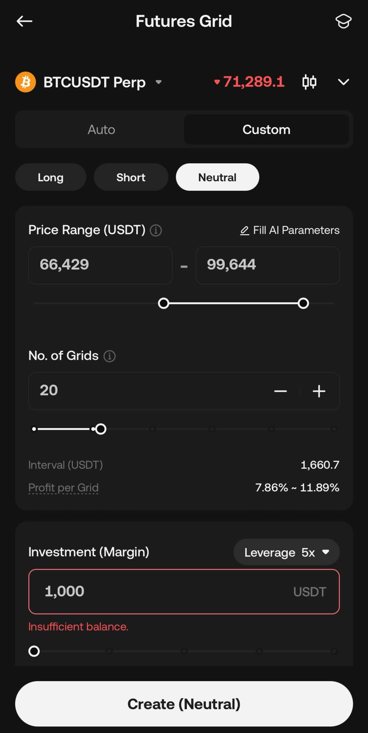
Task: Open the candlestick chart icon
Action: tap(309, 82)
